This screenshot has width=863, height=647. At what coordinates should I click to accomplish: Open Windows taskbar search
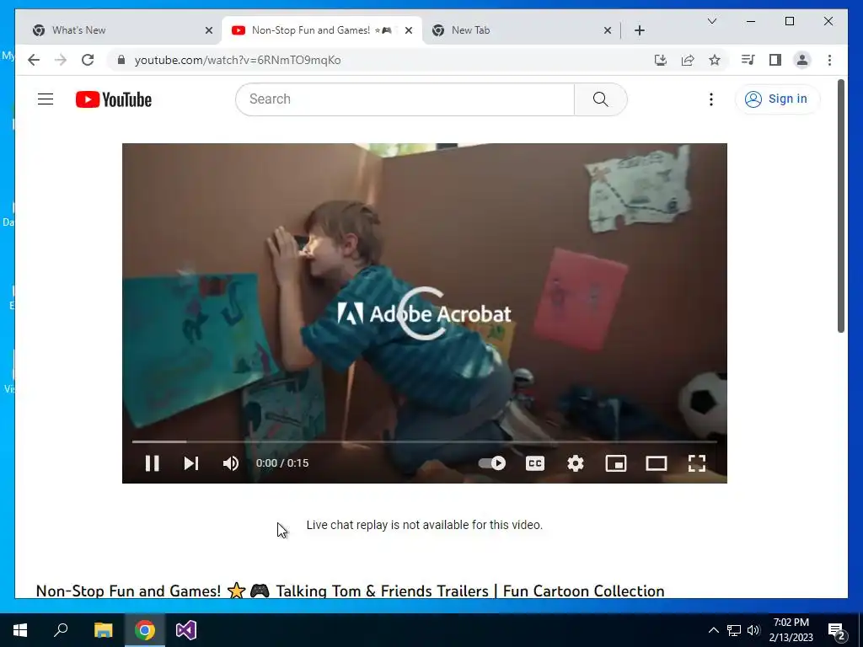pos(61,630)
